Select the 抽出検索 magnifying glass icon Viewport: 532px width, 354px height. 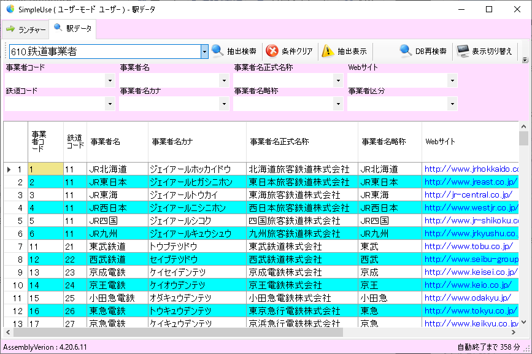218,51
